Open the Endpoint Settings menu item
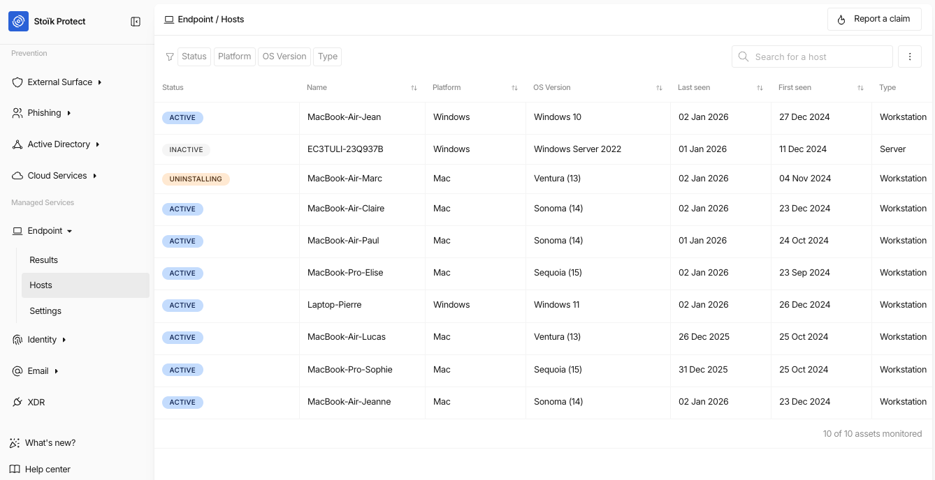Screen dimensions: 935x480 point(45,311)
